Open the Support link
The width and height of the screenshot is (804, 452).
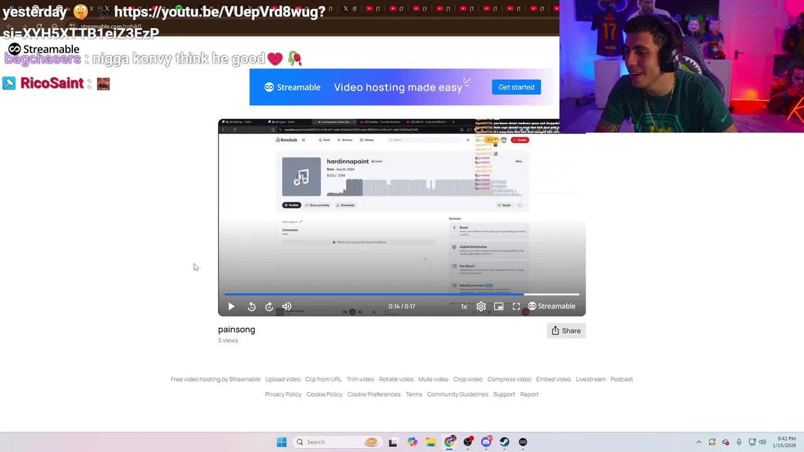point(504,394)
